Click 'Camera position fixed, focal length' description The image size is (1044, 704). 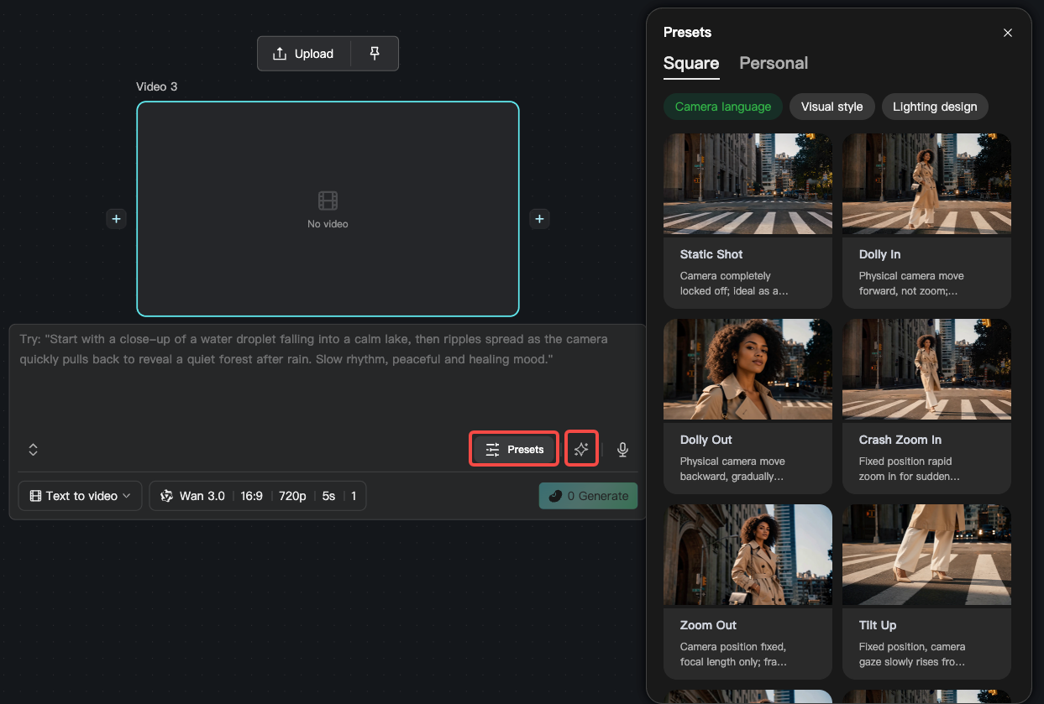733,654
